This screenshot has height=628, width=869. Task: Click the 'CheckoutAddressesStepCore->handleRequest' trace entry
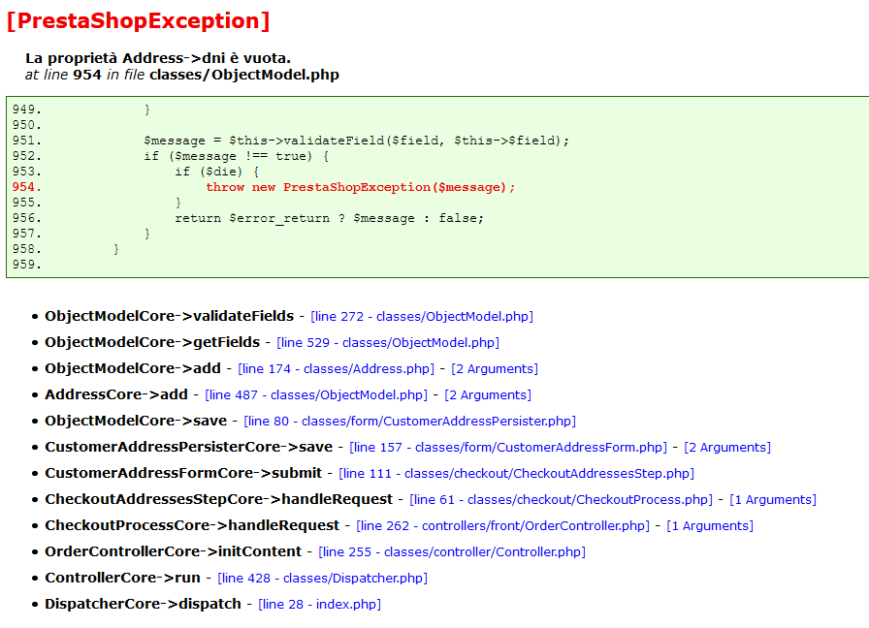click(219, 499)
